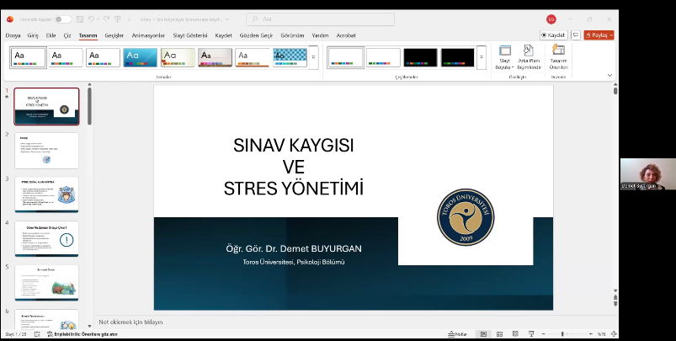Click the Save icon in the title bar
This screenshot has height=341, width=676.
pyautogui.click(x=80, y=19)
